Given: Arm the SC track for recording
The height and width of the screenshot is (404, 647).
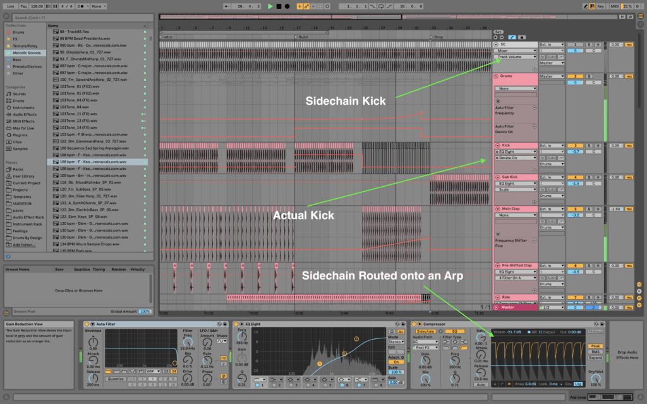Looking at the screenshot, I should click(x=598, y=45).
